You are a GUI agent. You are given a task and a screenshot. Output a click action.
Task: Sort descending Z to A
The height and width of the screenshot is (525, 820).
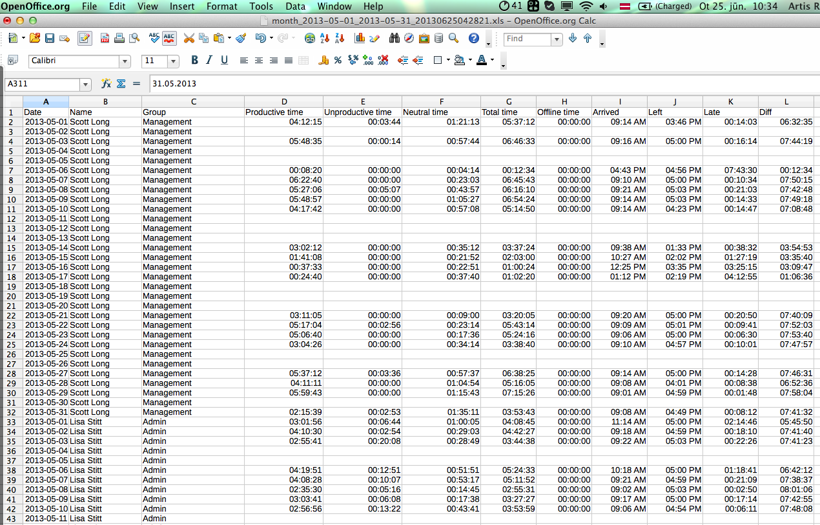click(340, 39)
